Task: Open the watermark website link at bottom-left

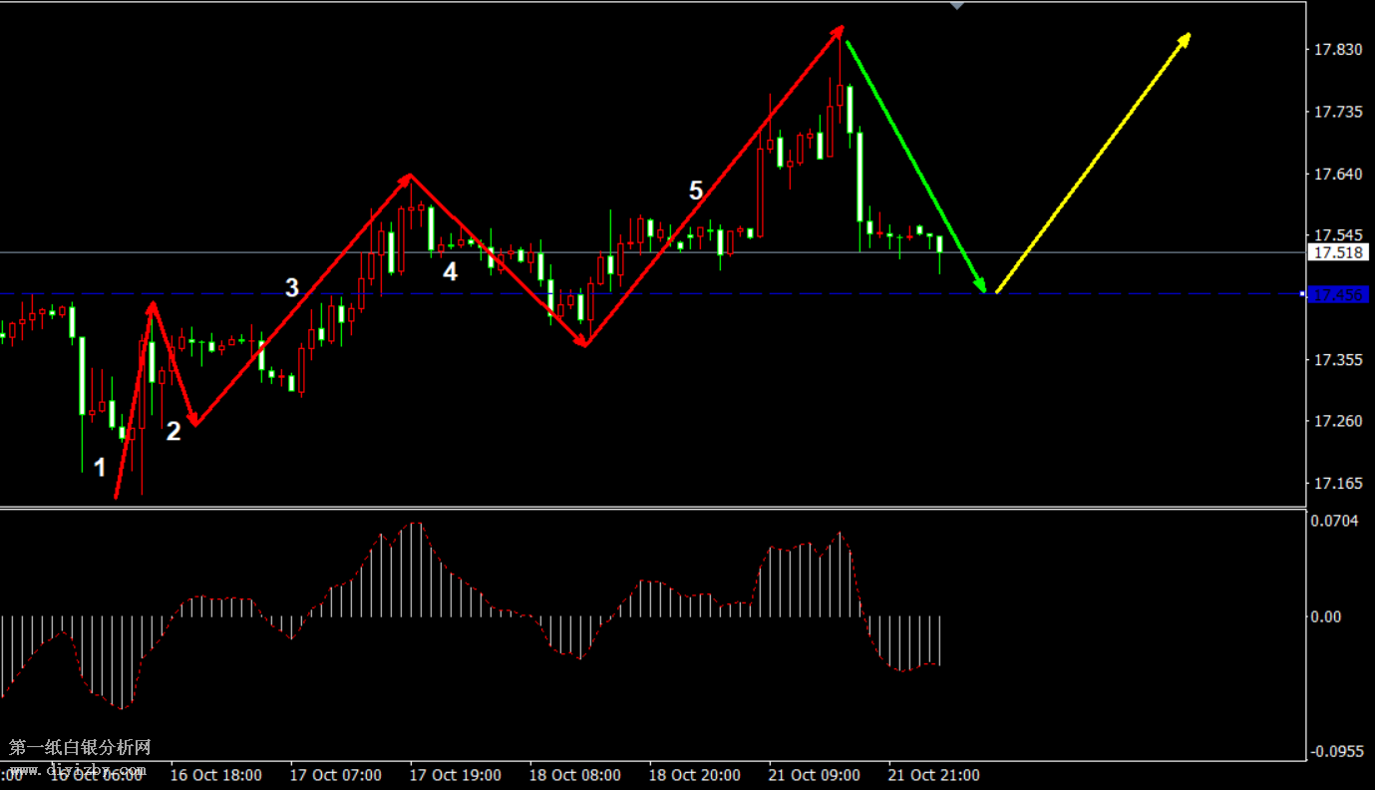Action: coord(78,770)
